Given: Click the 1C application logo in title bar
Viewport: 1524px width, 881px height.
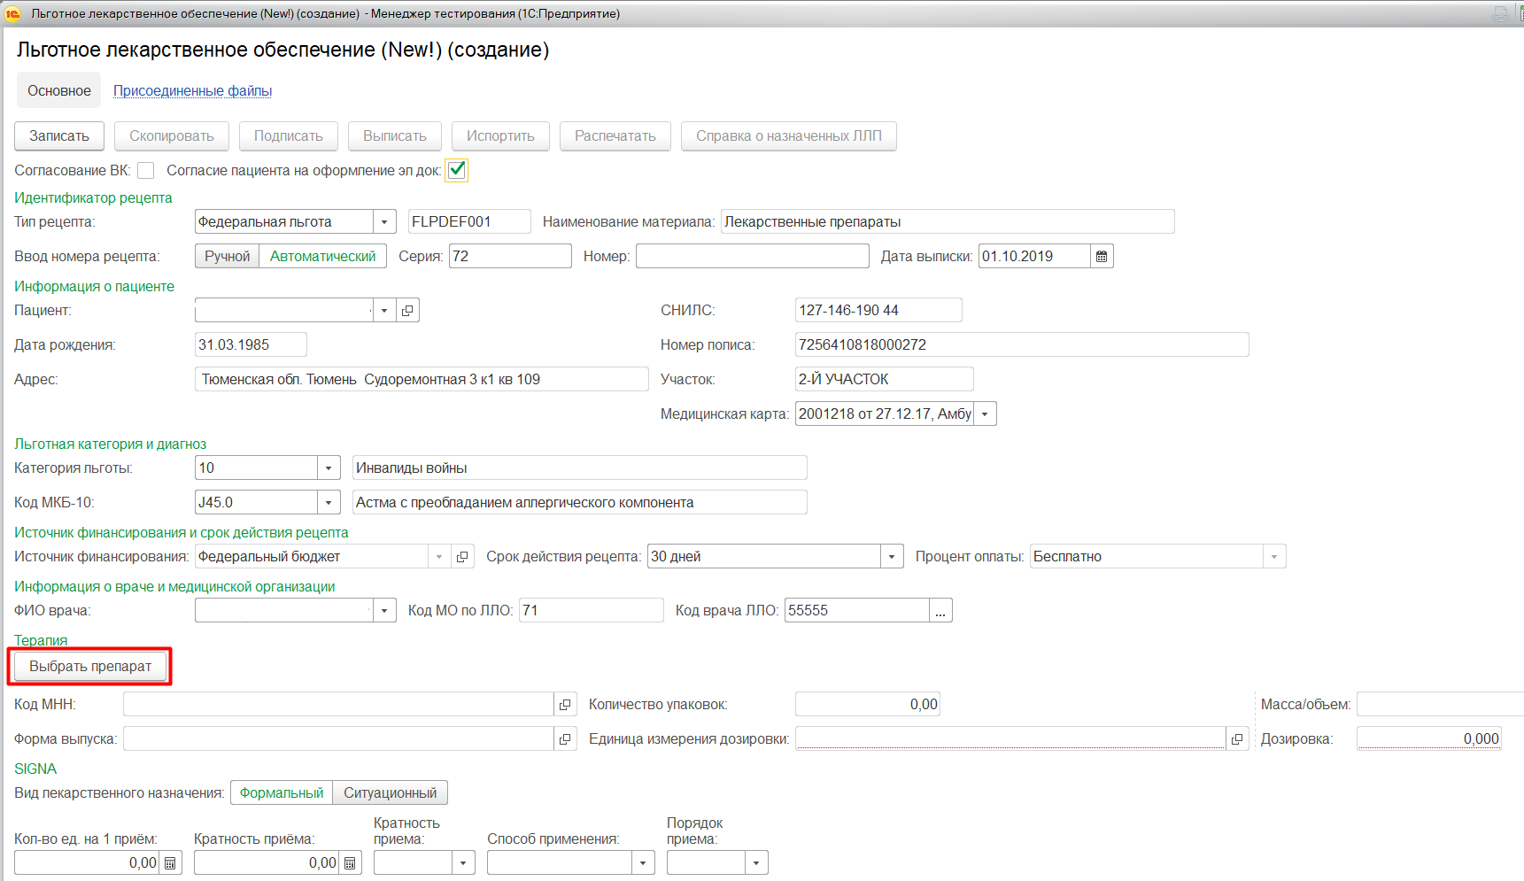Looking at the screenshot, I should click(12, 13).
